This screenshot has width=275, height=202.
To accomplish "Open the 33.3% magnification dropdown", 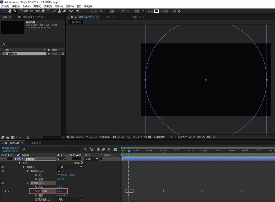I will [x=87, y=137].
